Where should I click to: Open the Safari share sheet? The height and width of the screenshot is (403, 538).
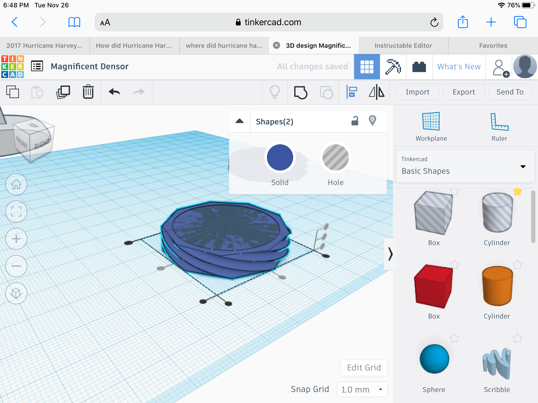point(463,22)
